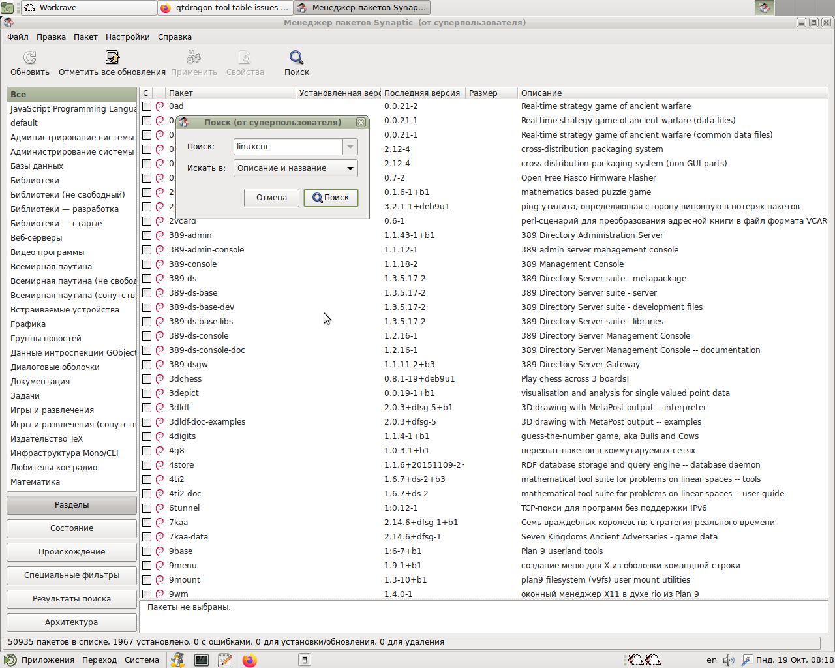
Task: Click the Debian status icon of 389-admin
Action: tap(160, 235)
